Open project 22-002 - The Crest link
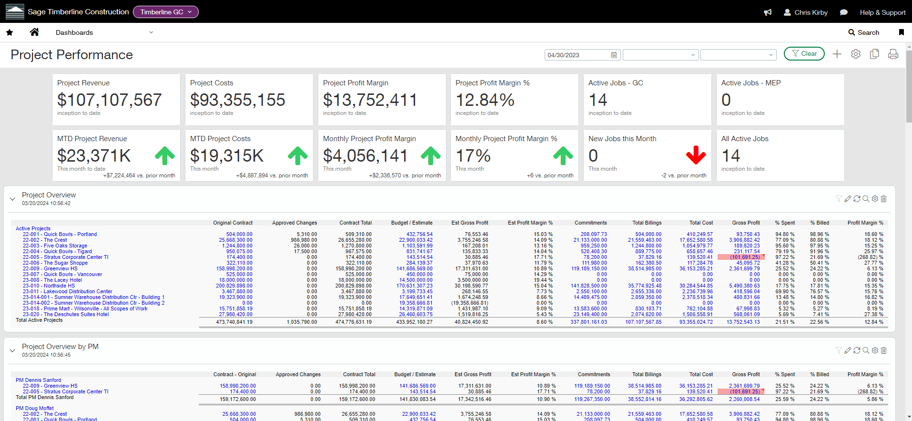 pos(45,240)
